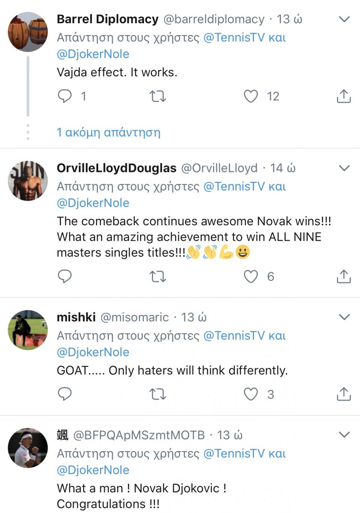View OrvilleLloydDouglas's profile picture
The height and width of the screenshot is (513, 360).
pos(28,181)
